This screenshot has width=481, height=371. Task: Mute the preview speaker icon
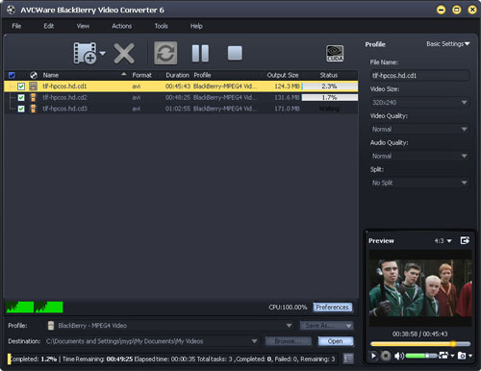click(x=399, y=356)
